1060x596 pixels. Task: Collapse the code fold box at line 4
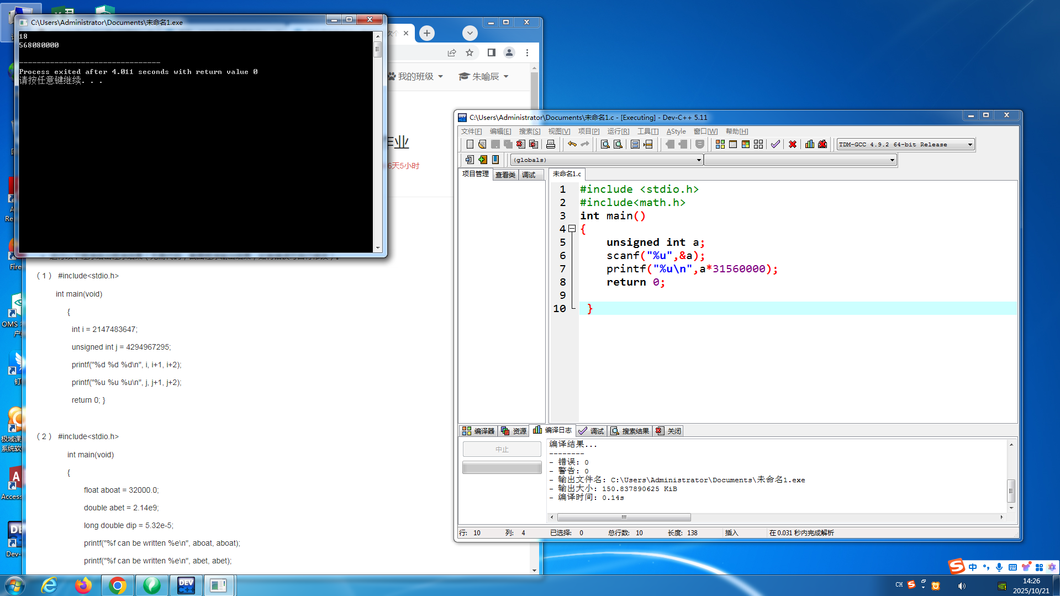(572, 229)
